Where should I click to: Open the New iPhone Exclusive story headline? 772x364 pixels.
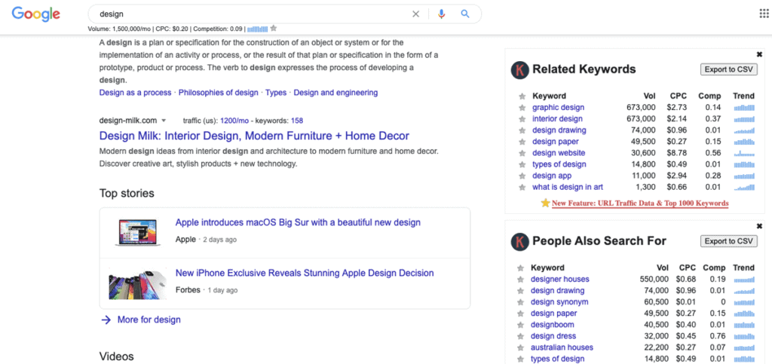305,273
